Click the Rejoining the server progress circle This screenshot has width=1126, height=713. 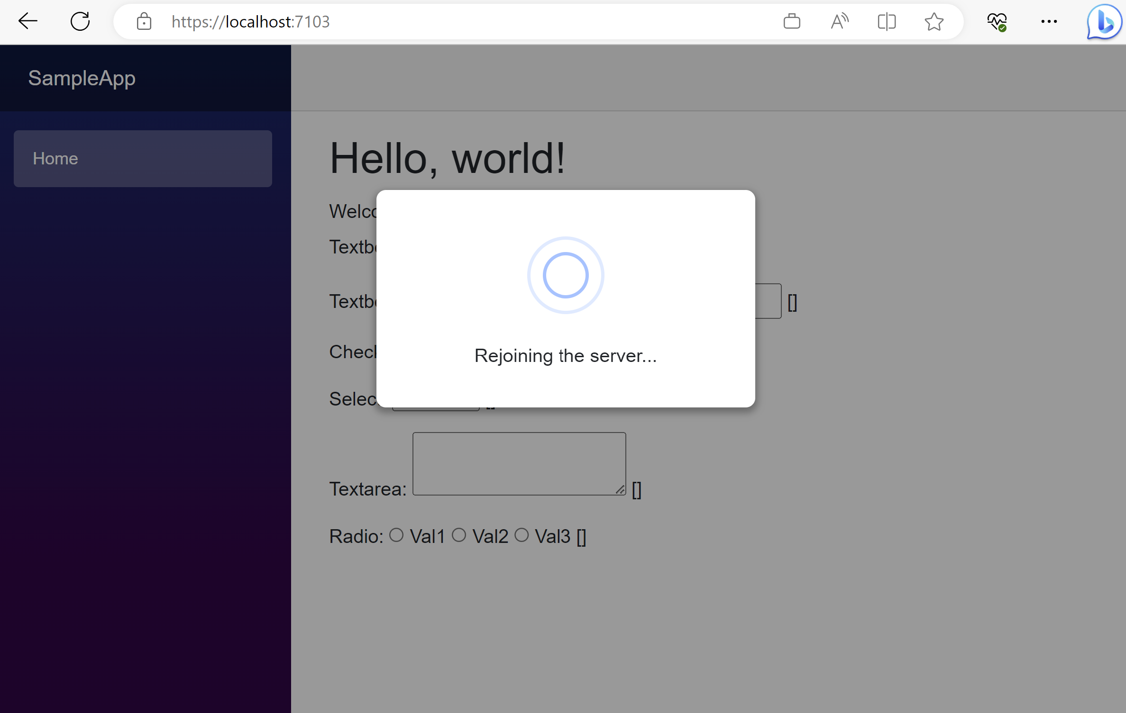click(565, 275)
